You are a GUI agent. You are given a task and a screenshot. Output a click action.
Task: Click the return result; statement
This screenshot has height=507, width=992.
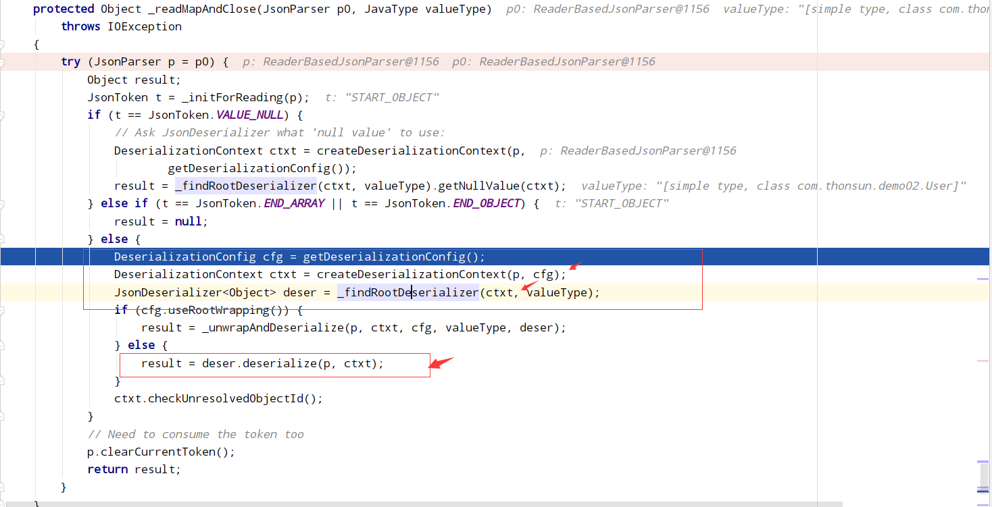[134, 469]
